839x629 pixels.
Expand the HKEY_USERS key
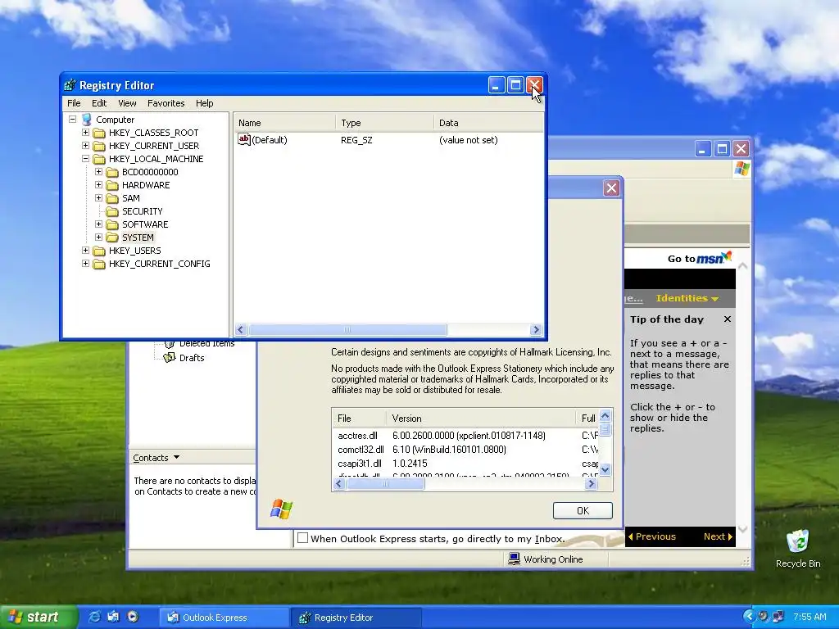pyautogui.click(x=85, y=251)
